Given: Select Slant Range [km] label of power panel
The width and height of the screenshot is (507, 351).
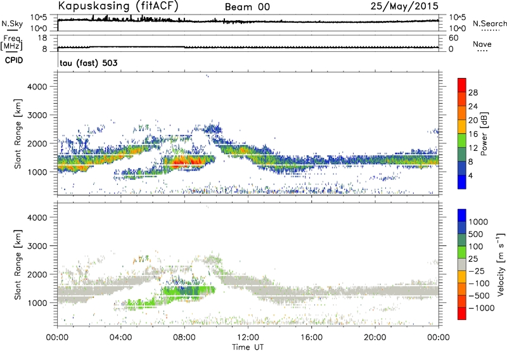Looking at the screenshot, I should (18, 134).
